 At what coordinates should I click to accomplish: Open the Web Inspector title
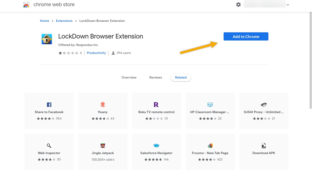click(49, 153)
